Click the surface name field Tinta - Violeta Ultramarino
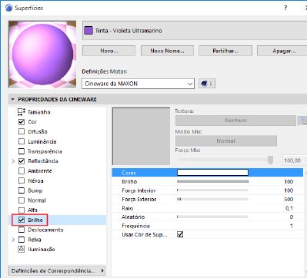Viewport: 307px width, 278px height. click(x=195, y=31)
